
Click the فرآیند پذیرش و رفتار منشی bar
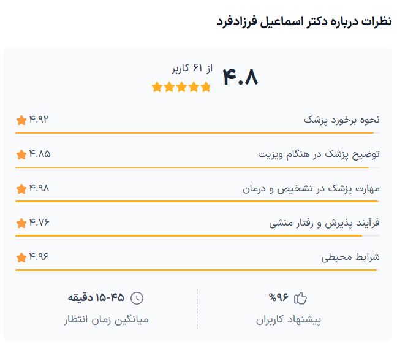point(197,235)
